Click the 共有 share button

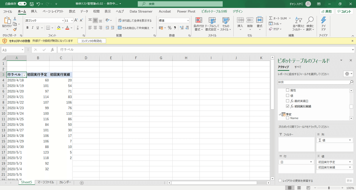[x=327, y=12]
